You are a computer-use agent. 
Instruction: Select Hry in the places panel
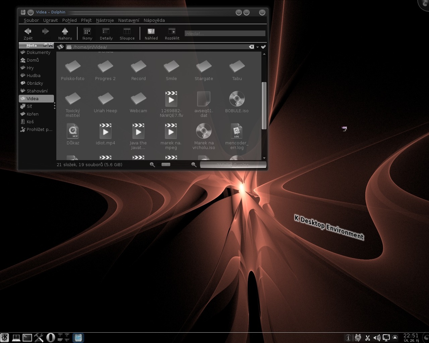pyautogui.click(x=36, y=68)
